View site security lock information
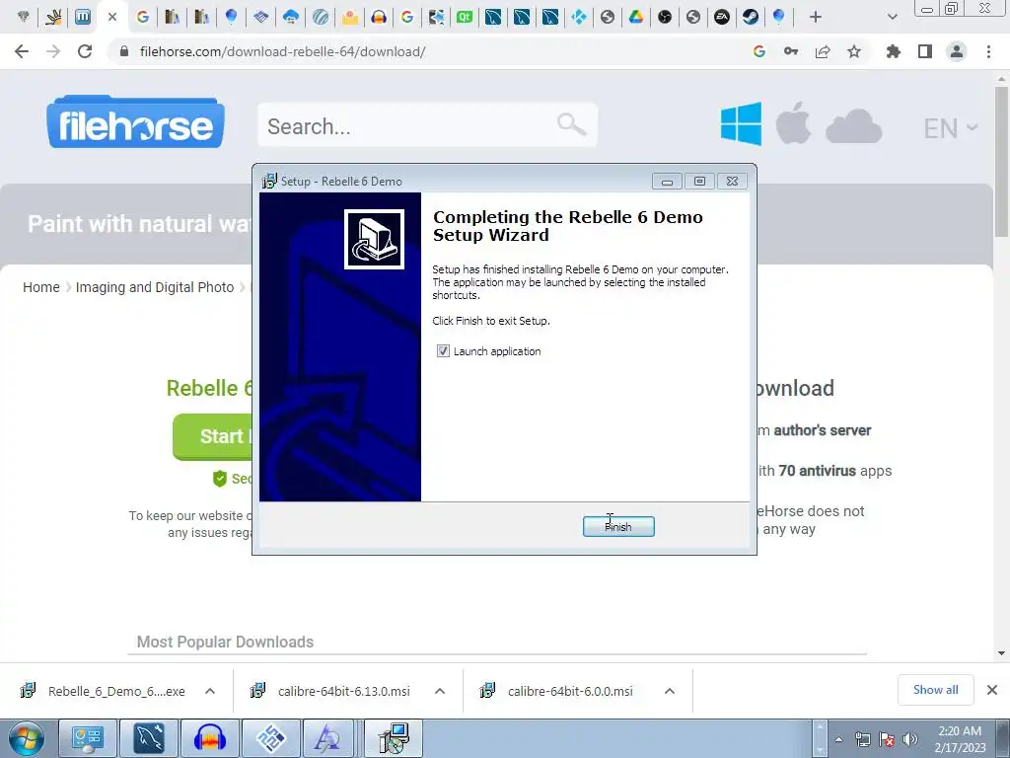1010x758 pixels. click(x=124, y=51)
